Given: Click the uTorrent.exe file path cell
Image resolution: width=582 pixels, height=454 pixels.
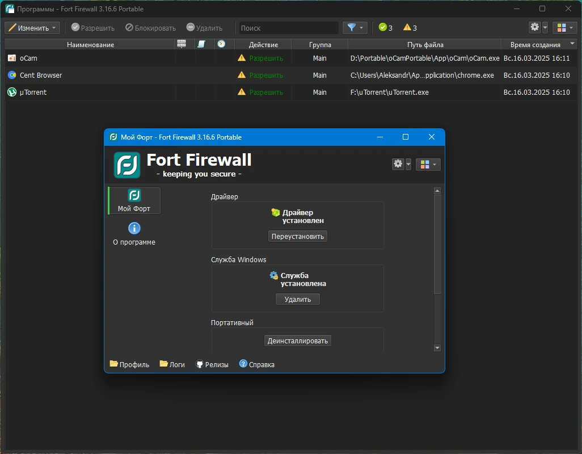Looking at the screenshot, I should coord(425,93).
